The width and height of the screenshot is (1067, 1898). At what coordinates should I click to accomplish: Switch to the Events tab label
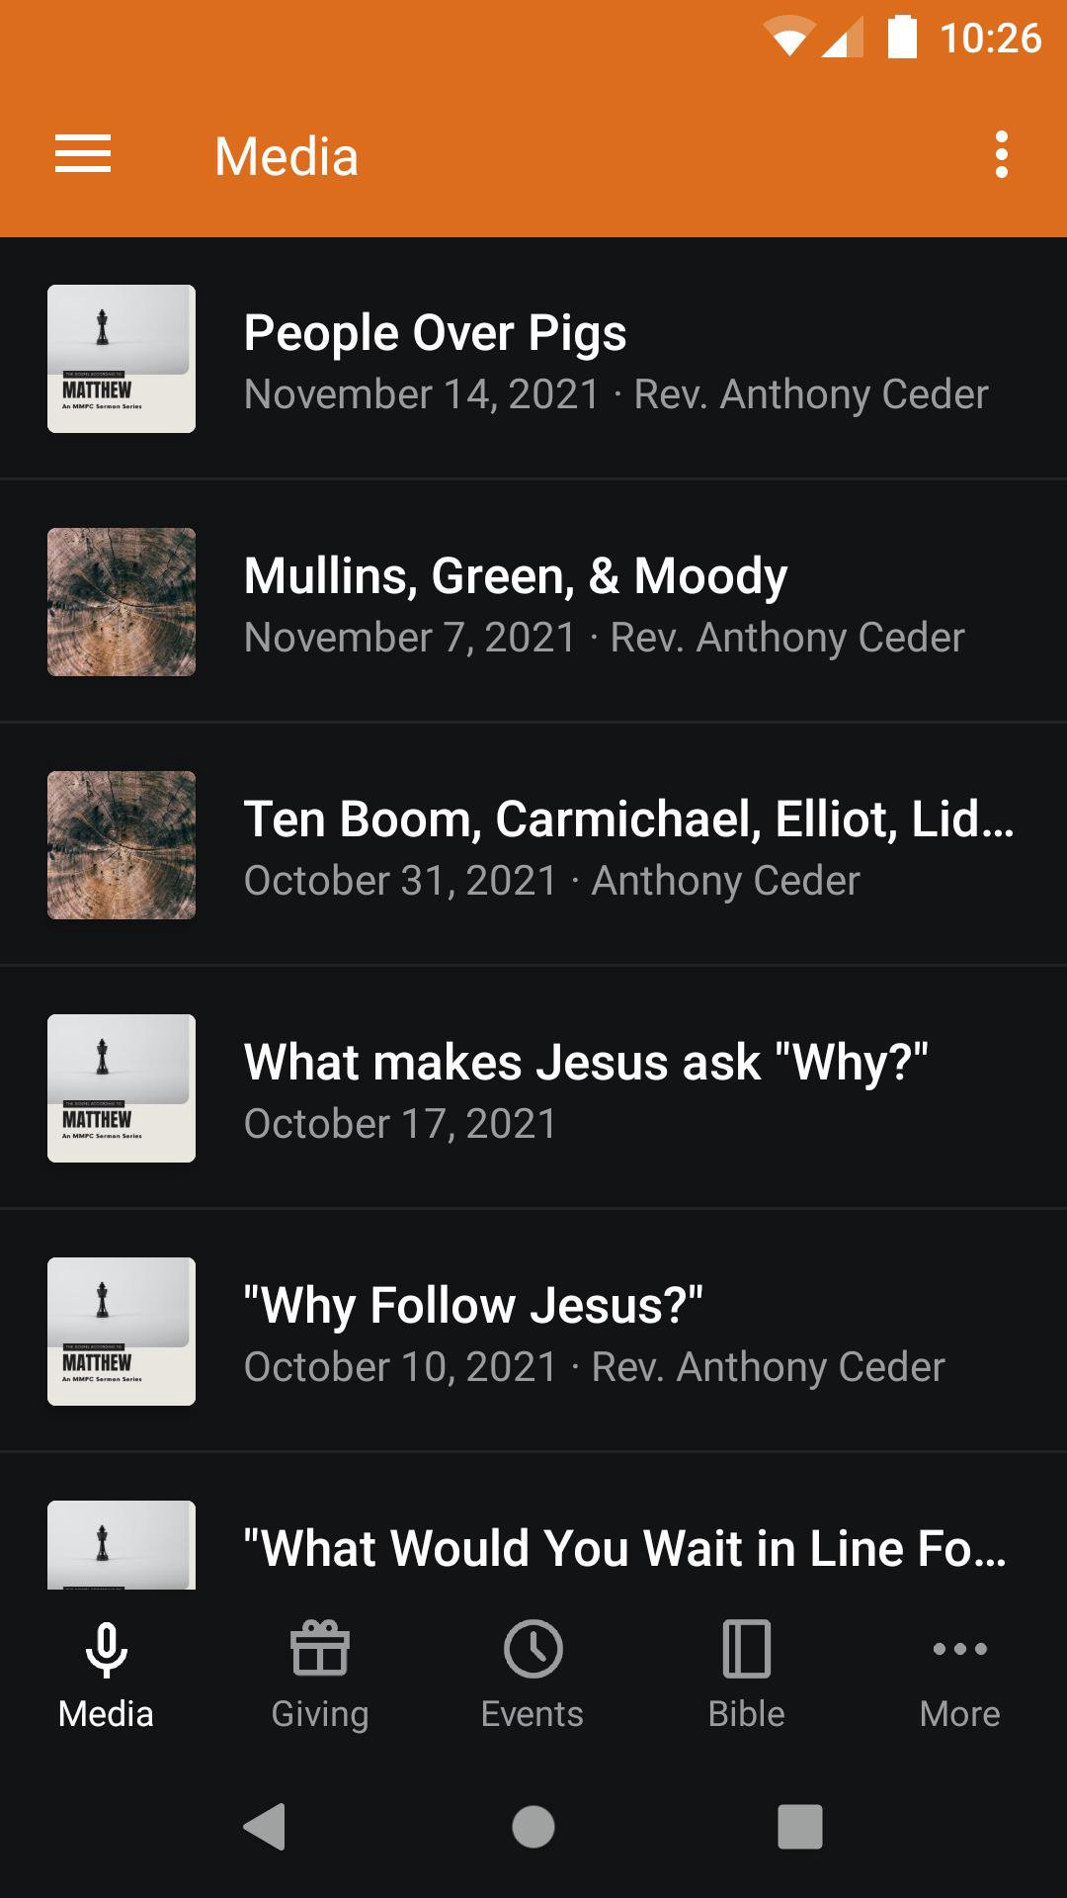(x=533, y=1714)
